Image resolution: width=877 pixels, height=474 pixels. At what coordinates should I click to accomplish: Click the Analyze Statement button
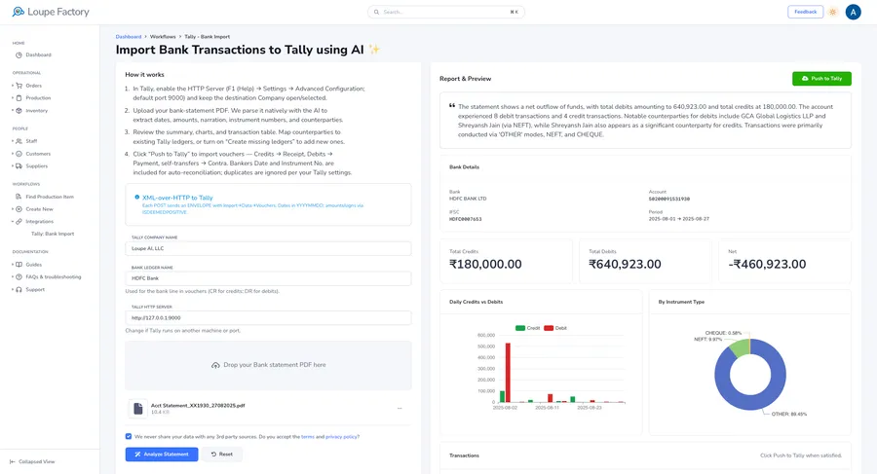[x=162, y=454]
